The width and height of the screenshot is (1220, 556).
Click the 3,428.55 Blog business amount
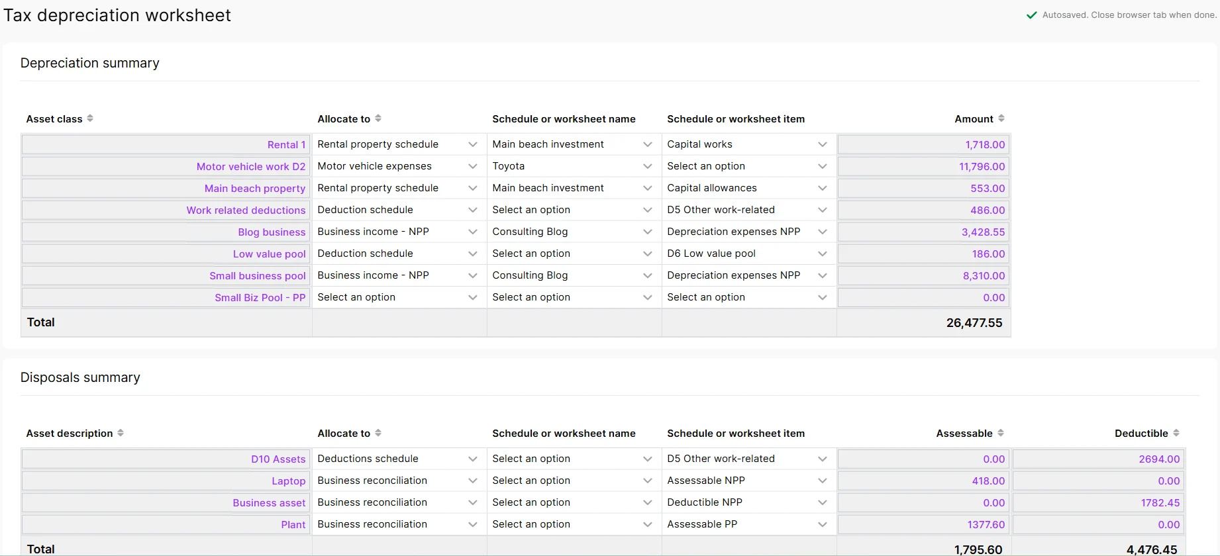click(x=923, y=232)
